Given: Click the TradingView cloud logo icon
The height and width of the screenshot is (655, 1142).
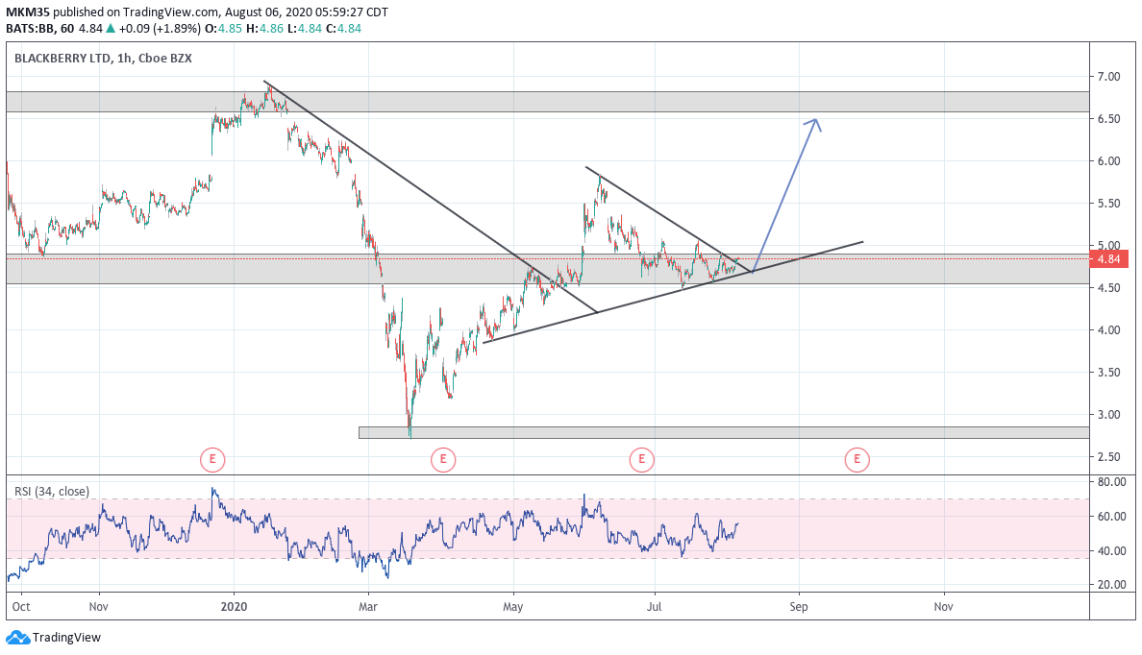Looking at the screenshot, I should 17,638.
